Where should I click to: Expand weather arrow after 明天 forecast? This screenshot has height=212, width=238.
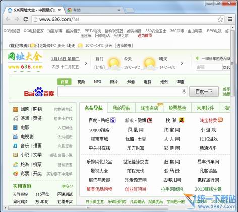point(182,63)
